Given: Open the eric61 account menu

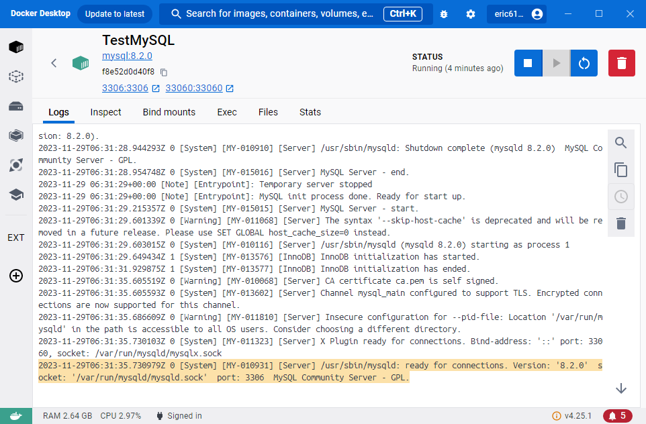Looking at the screenshot, I should [x=516, y=14].
